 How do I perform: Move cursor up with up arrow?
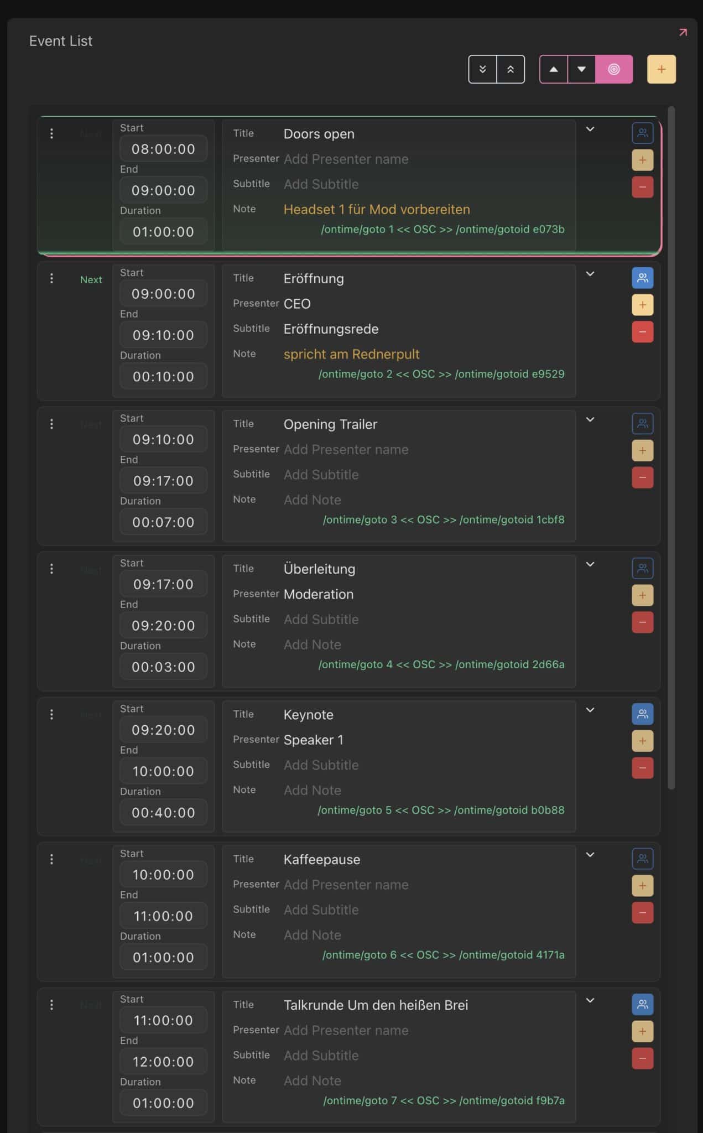click(554, 69)
